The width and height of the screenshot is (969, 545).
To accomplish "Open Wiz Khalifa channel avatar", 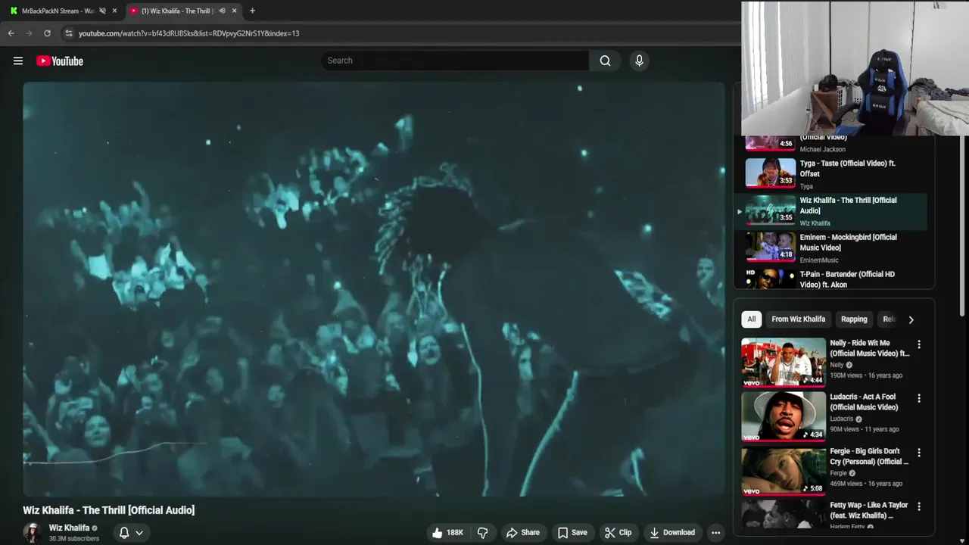I will [x=32, y=532].
